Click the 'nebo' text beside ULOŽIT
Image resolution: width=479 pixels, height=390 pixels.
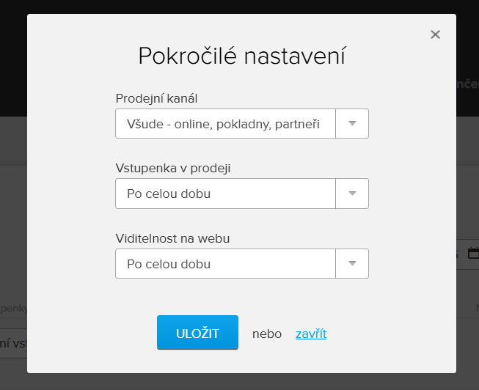click(266, 334)
